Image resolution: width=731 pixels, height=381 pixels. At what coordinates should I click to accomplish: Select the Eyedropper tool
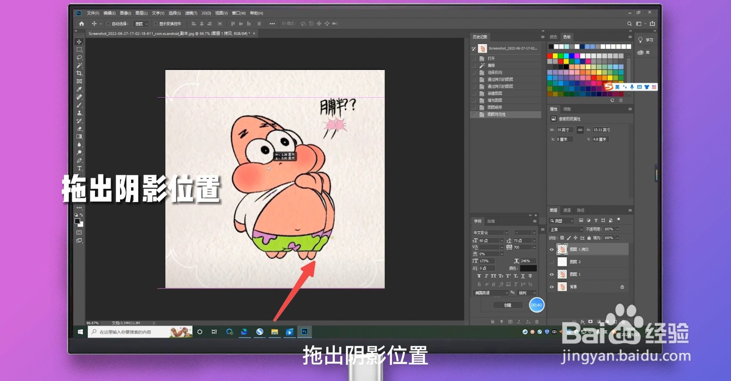[79, 89]
